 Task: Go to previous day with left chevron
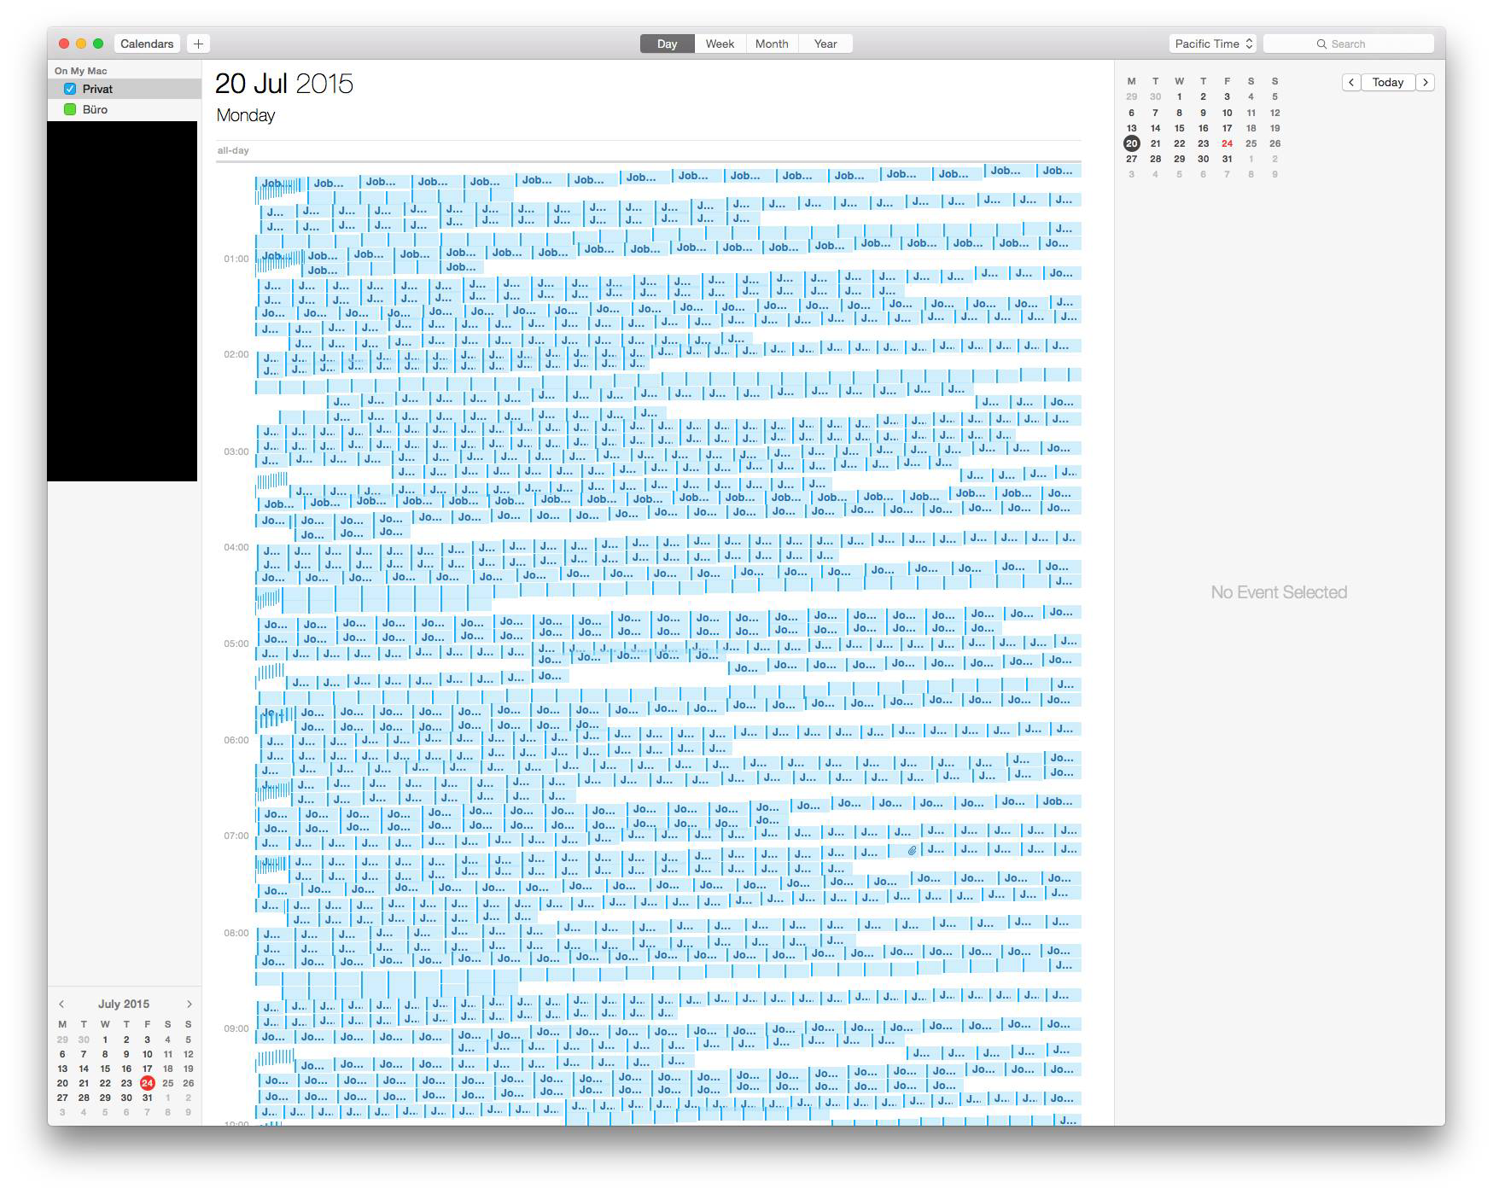[1350, 82]
